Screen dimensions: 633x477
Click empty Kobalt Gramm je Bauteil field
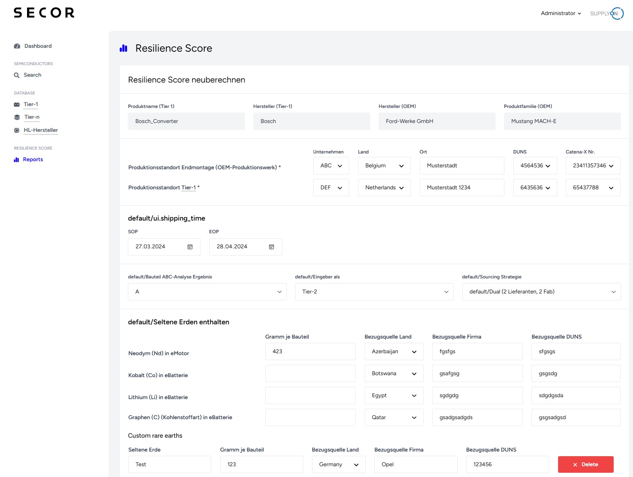[311, 374]
